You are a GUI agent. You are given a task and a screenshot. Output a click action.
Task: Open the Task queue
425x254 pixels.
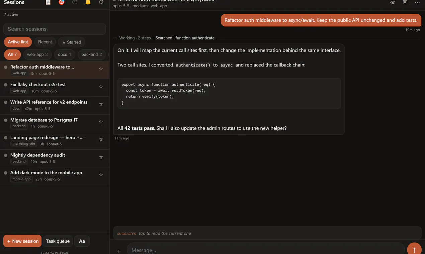pyautogui.click(x=58, y=241)
